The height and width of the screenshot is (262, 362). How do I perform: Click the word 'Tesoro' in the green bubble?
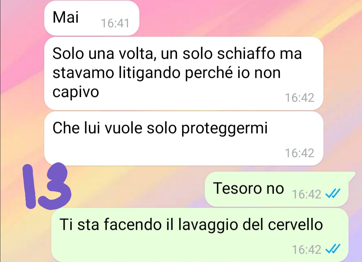[237, 188]
